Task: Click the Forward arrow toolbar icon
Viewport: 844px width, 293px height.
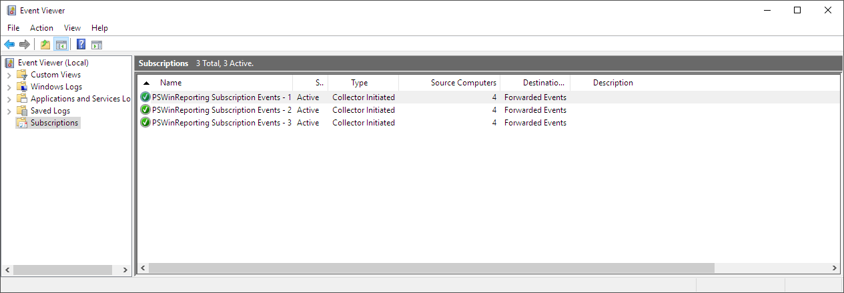Action: (25, 45)
